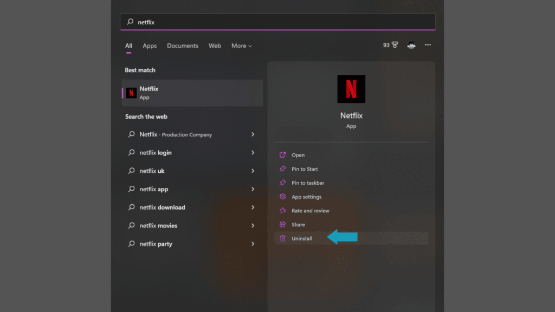555x312 pixels.
Task: Expand the netflix party result chevron
Action: click(x=253, y=244)
